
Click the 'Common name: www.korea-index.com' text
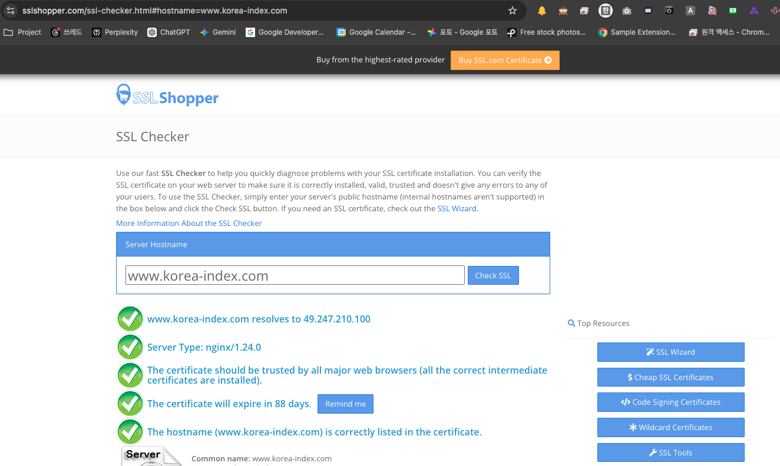(262, 458)
